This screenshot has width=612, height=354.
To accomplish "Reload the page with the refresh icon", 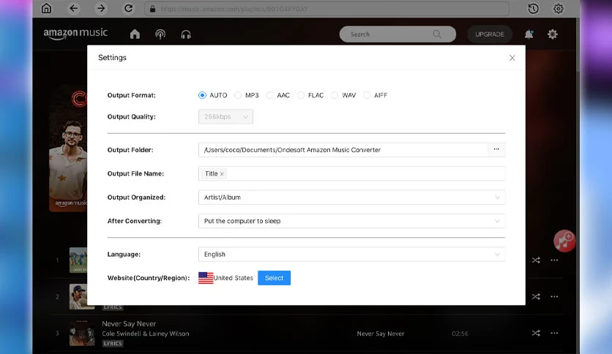I will [x=128, y=8].
